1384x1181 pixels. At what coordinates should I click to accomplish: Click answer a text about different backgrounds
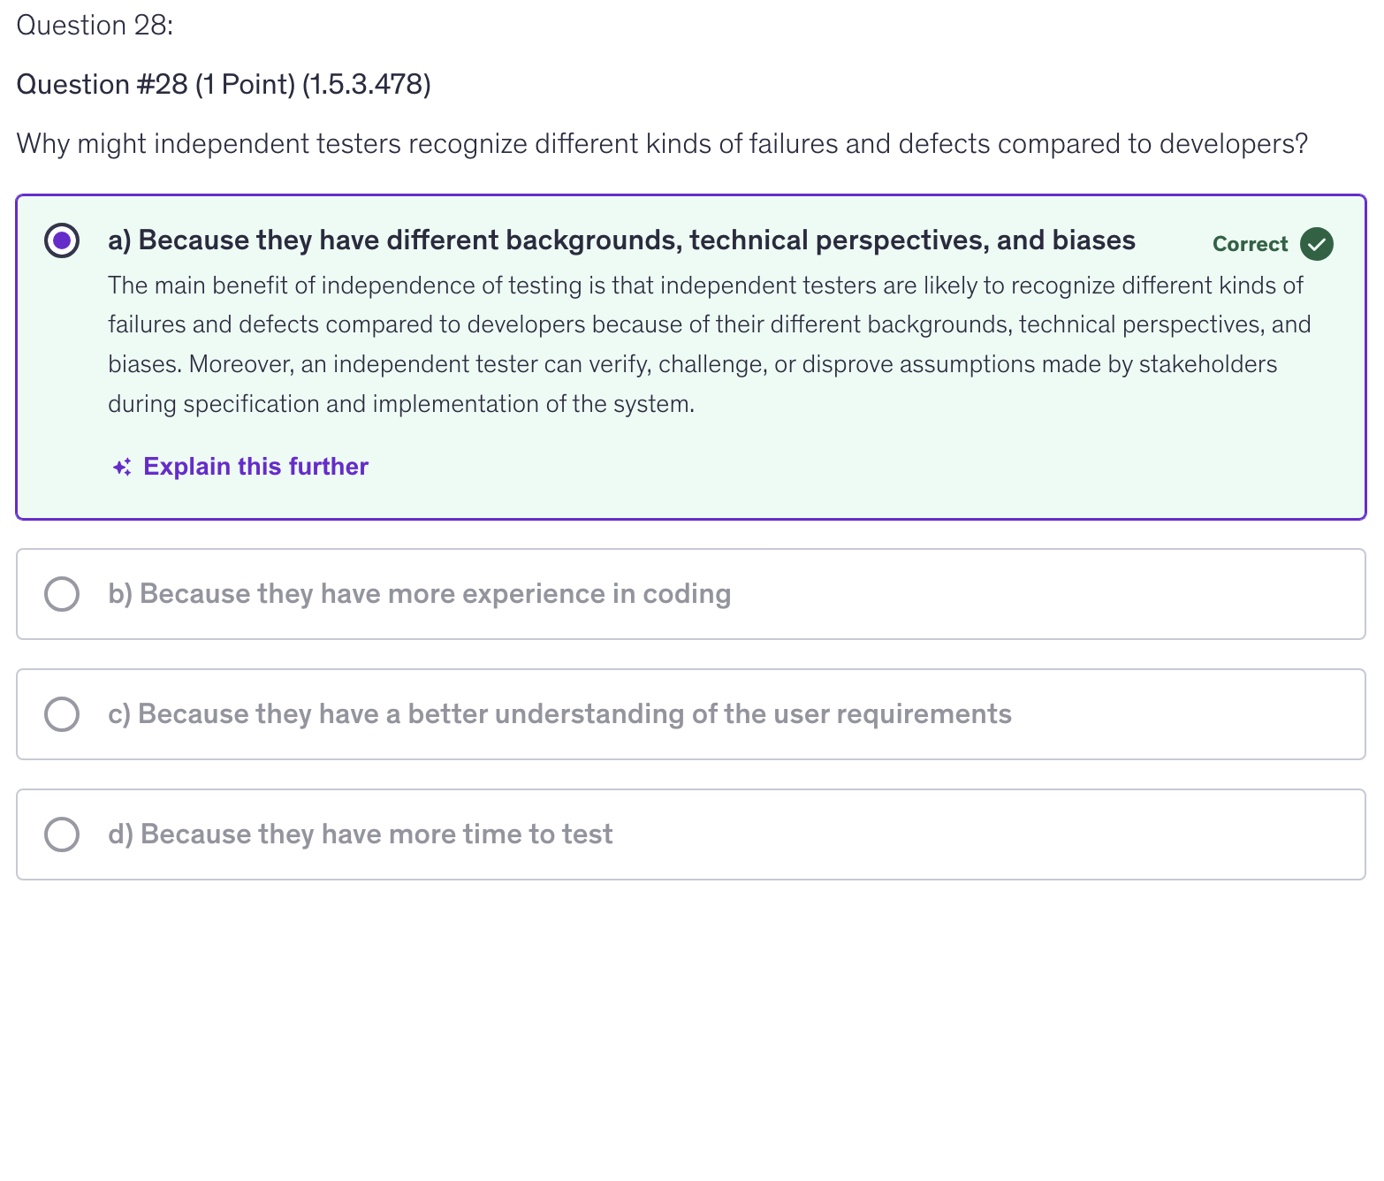point(621,240)
